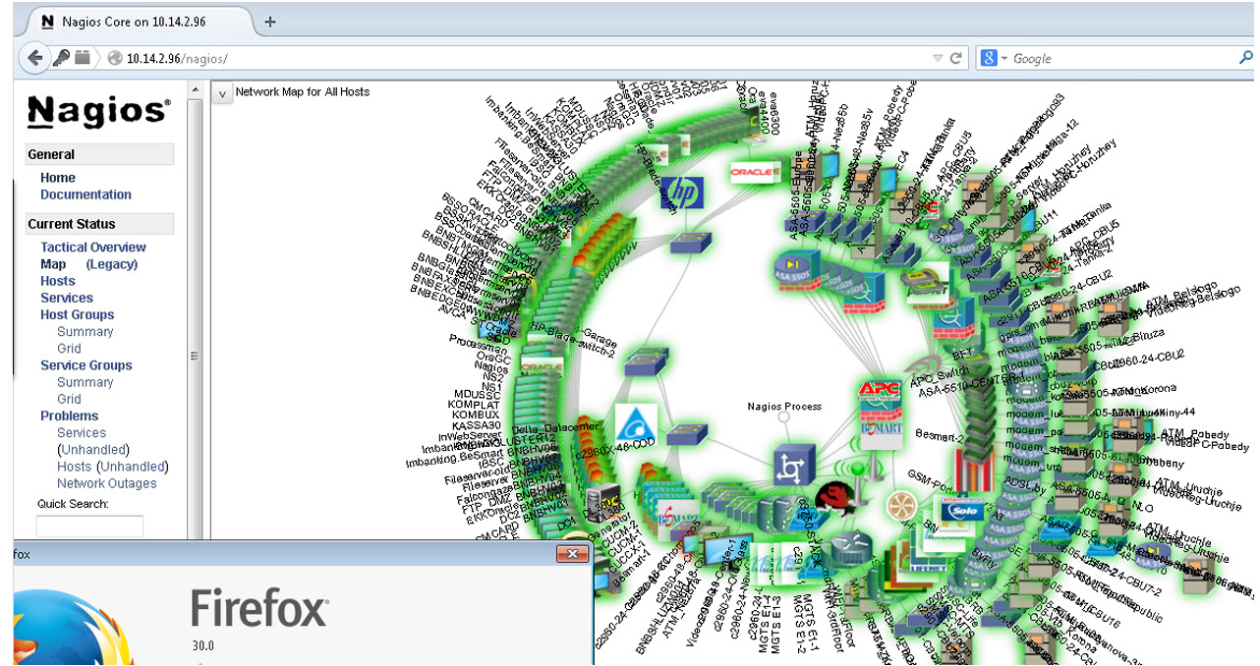Open a new browser tab
This screenshot has width=1260, height=666.
click(x=270, y=22)
